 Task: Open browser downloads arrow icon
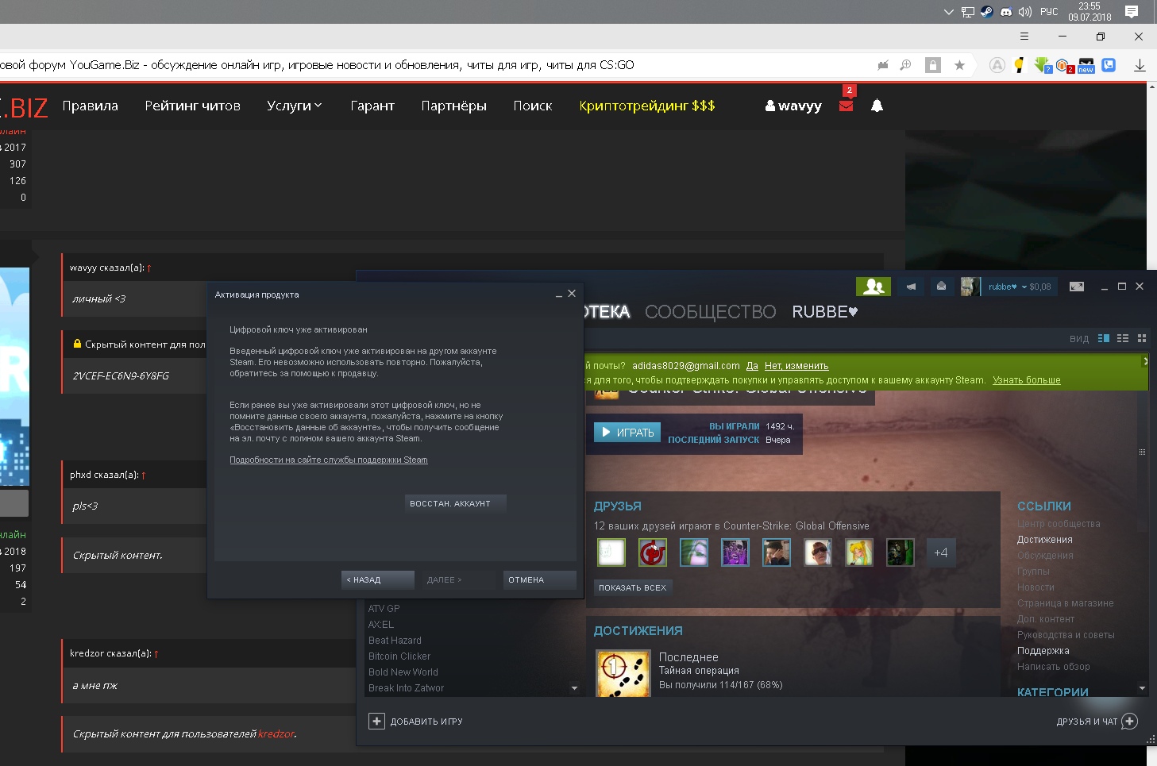click(1140, 65)
